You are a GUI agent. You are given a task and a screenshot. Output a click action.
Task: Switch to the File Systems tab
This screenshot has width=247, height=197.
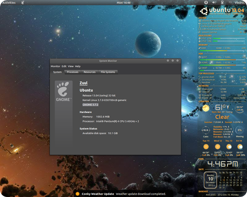[x=108, y=72]
